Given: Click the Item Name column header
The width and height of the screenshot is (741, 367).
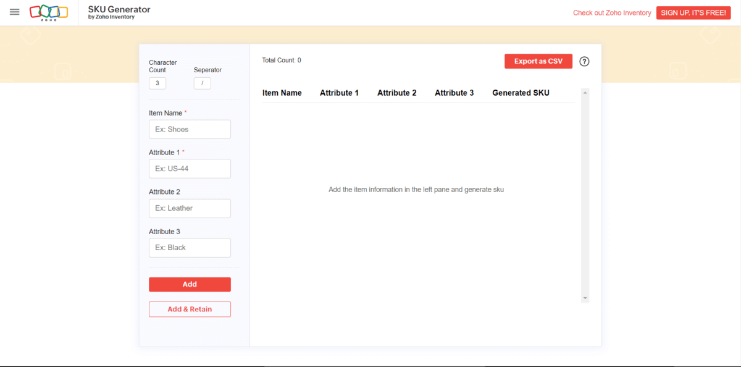Looking at the screenshot, I should click(282, 93).
